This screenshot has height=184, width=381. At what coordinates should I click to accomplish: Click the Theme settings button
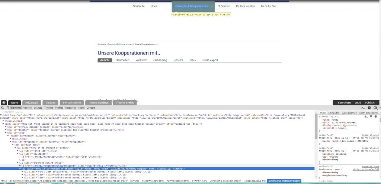coord(98,103)
